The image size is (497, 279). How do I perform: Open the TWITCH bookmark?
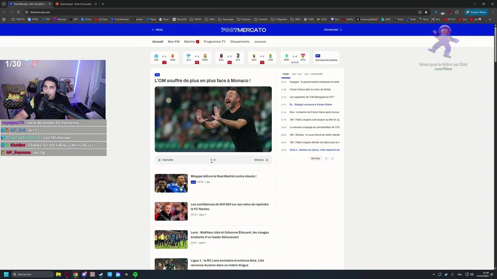(x=18, y=19)
